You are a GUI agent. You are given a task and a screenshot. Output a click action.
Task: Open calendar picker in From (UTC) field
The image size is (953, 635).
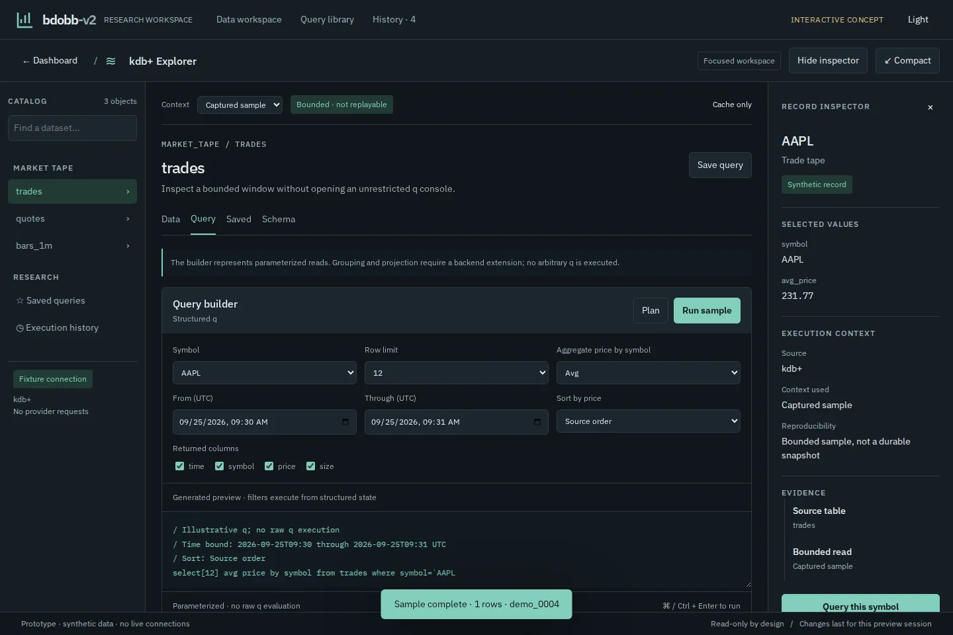345,422
